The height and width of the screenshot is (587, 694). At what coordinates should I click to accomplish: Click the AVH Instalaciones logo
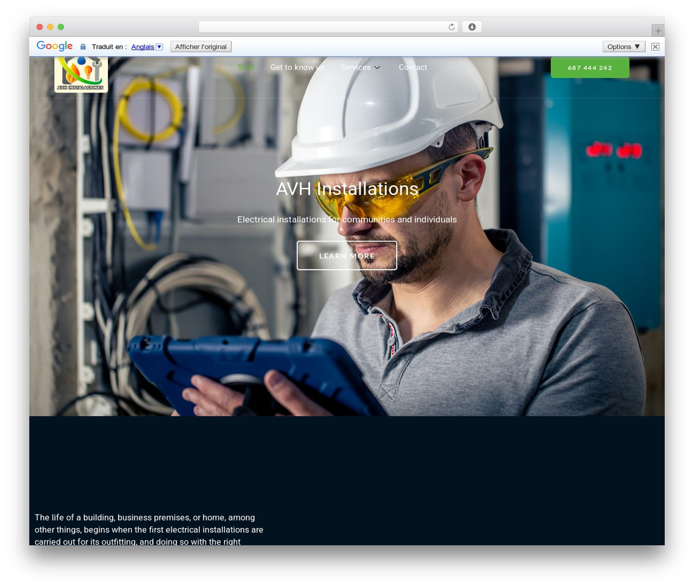(x=81, y=75)
